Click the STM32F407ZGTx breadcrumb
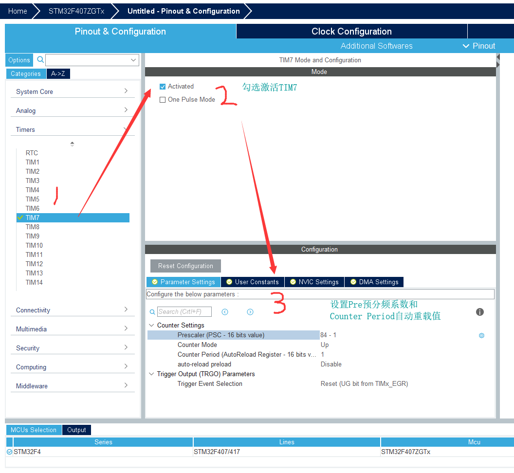 (x=76, y=11)
